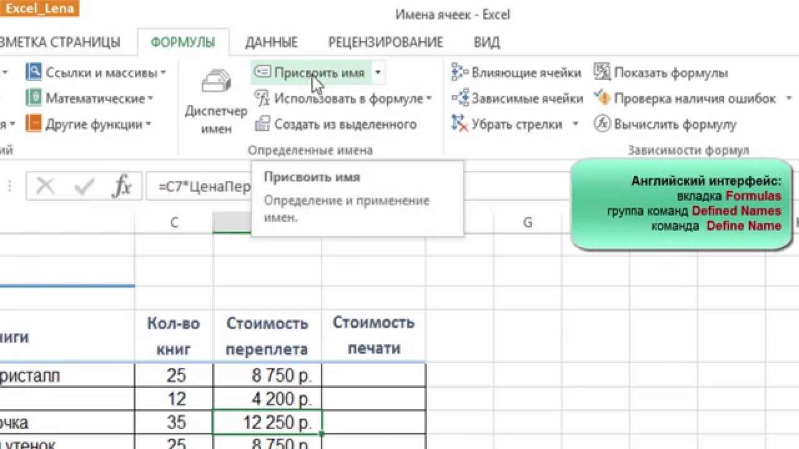
Task: Open the Математические functions icon
Action: click(34, 99)
